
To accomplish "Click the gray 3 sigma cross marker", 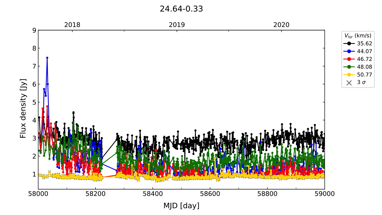I will click(349, 83).
